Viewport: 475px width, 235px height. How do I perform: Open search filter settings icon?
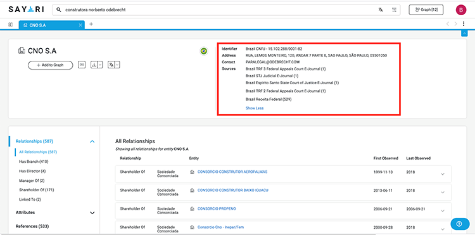tap(394, 10)
